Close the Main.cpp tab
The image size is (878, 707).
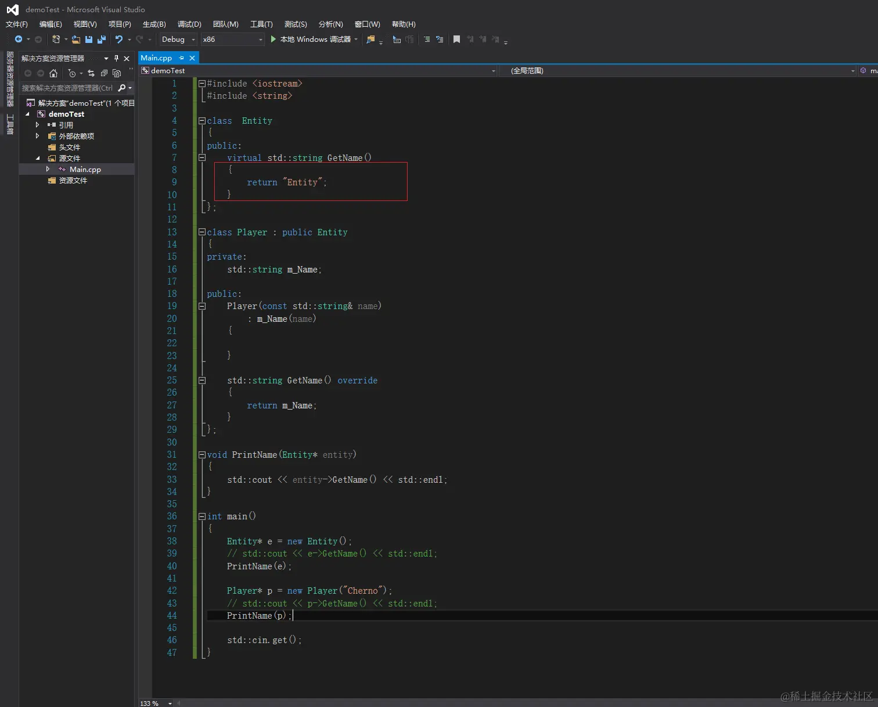click(x=192, y=58)
